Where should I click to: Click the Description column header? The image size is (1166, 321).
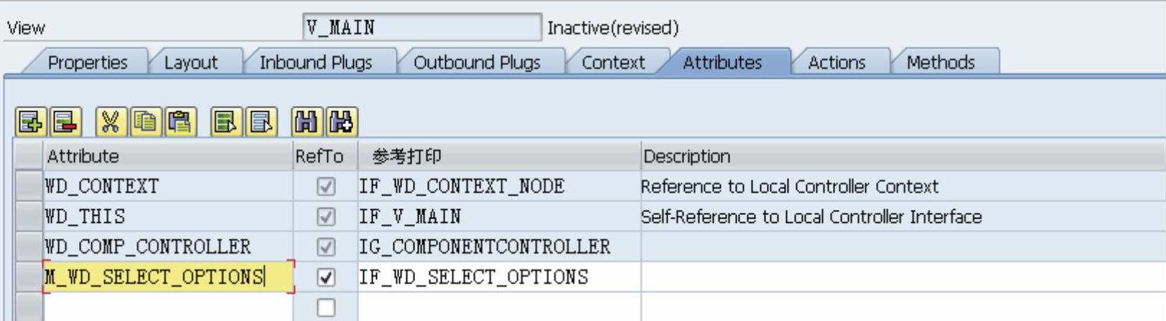click(686, 157)
